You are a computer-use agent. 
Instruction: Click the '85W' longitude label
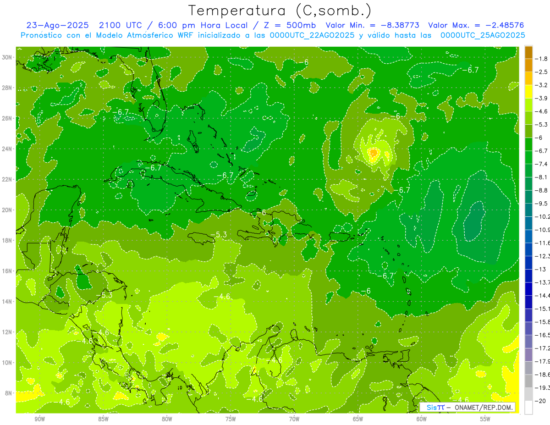[x=103, y=419]
